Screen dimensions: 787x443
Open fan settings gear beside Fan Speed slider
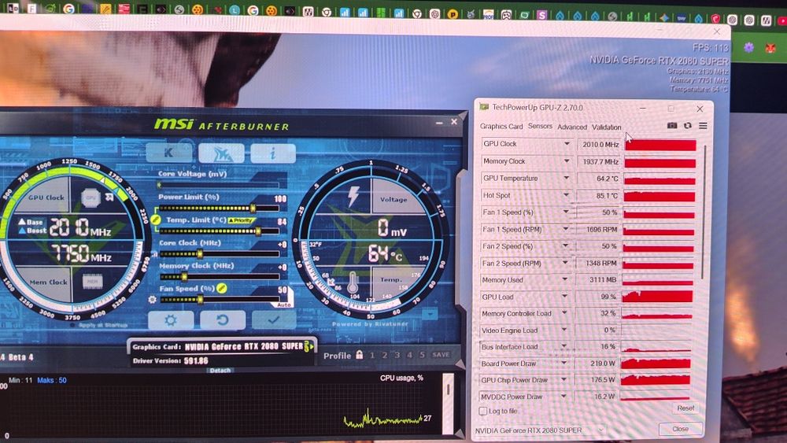click(x=153, y=300)
